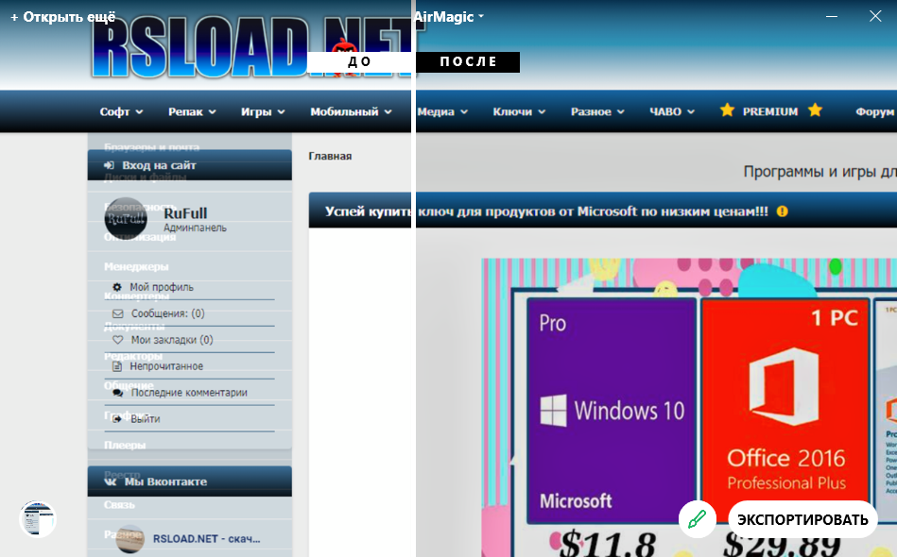The image size is (897, 557).
Task: Open the RuFull username link
Action: tap(185, 213)
